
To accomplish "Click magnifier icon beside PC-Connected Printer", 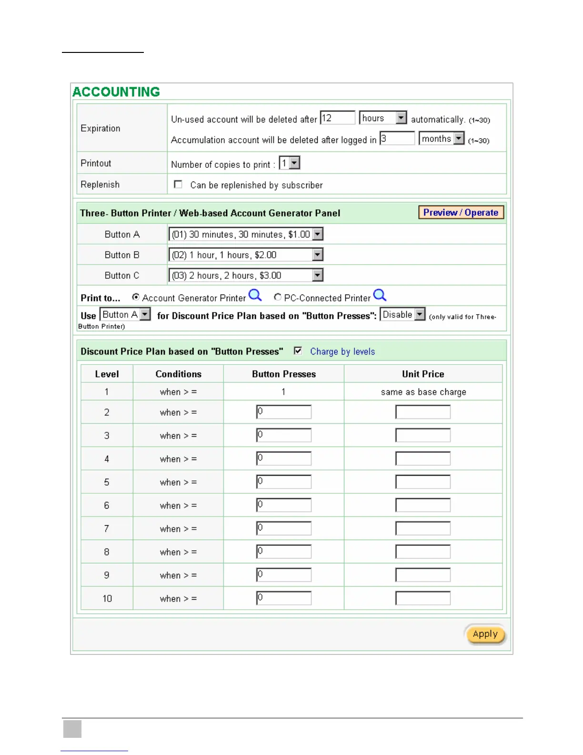I will point(380,296).
